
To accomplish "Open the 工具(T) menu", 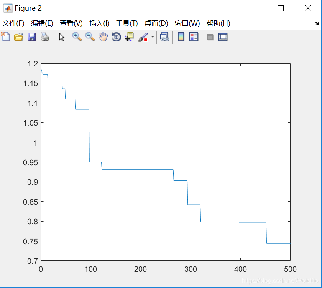I will 127,23.
